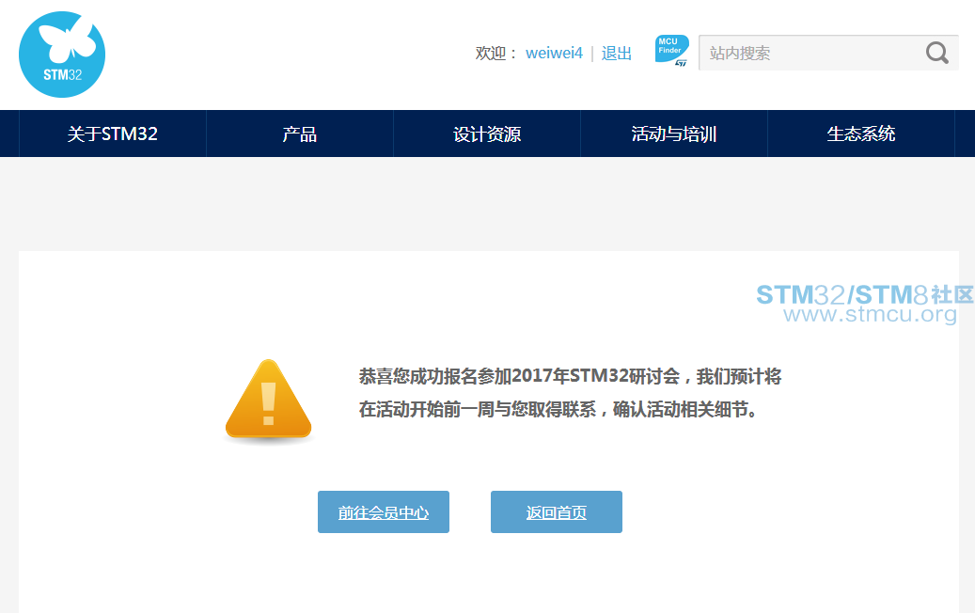Image resolution: width=975 pixels, height=613 pixels.
Task: Log out via 退出 link
Action: point(616,54)
